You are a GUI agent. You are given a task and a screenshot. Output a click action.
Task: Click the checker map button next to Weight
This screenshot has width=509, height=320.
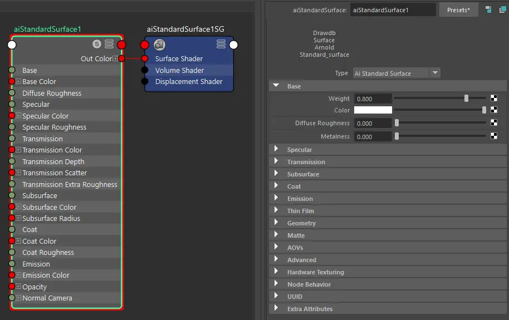[x=494, y=99]
